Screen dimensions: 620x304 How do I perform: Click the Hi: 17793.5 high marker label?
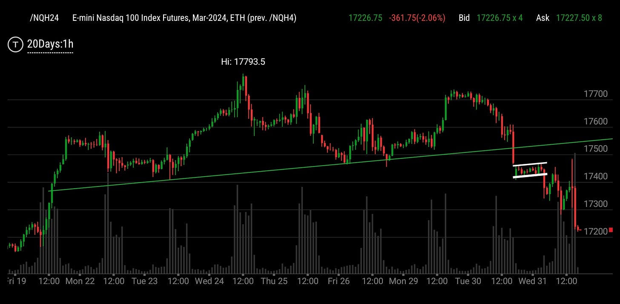[243, 62]
